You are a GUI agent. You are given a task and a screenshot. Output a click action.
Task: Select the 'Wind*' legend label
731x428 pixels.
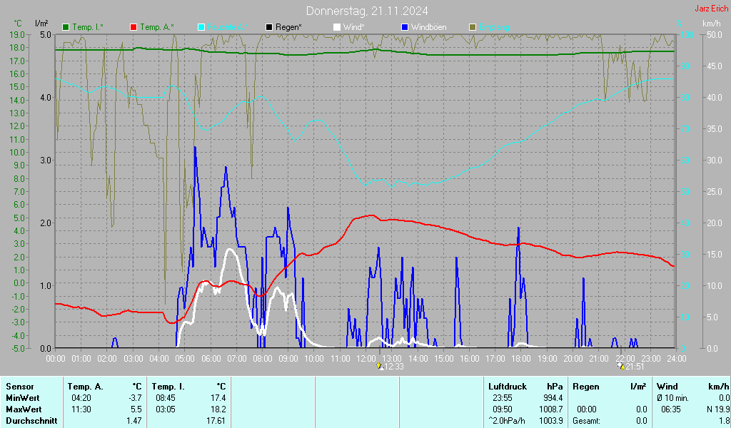coord(353,28)
